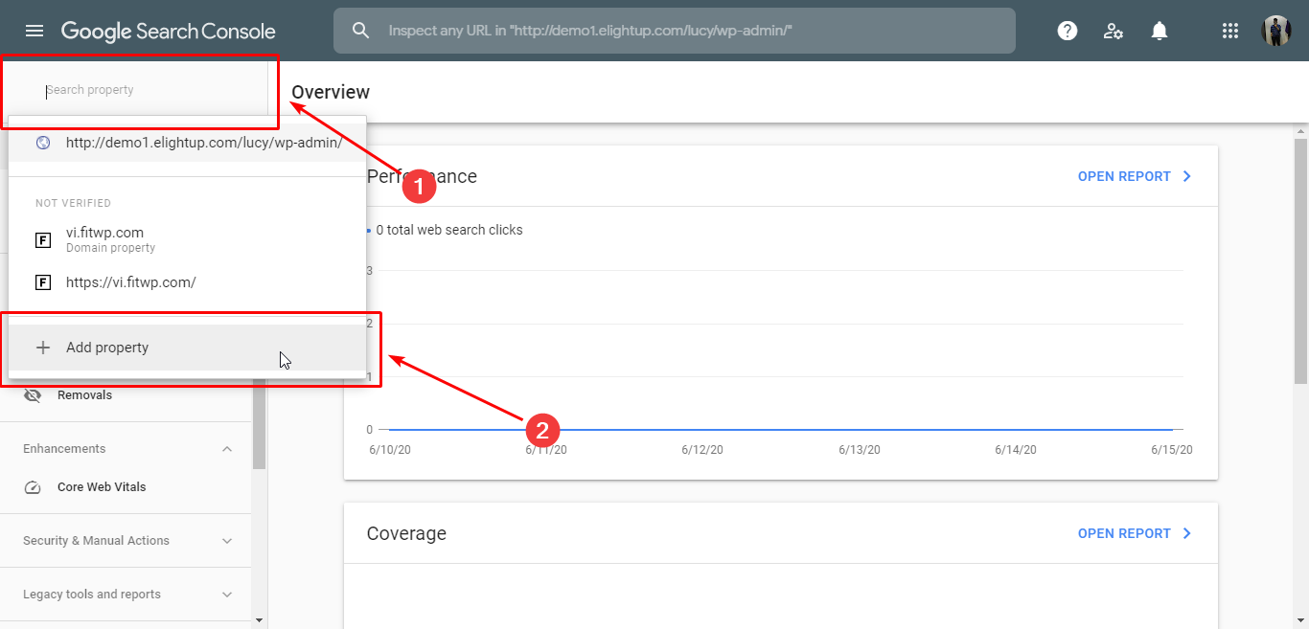
Task: Focus the Inspect any URL field
Action: tap(674, 31)
